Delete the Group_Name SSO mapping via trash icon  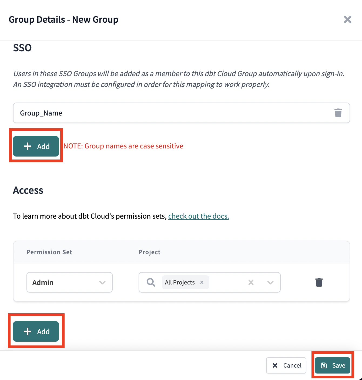click(338, 113)
